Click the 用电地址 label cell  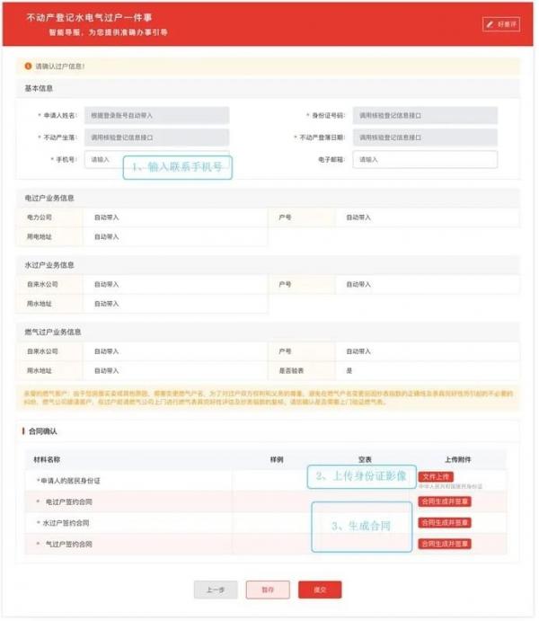click(49, 237)
